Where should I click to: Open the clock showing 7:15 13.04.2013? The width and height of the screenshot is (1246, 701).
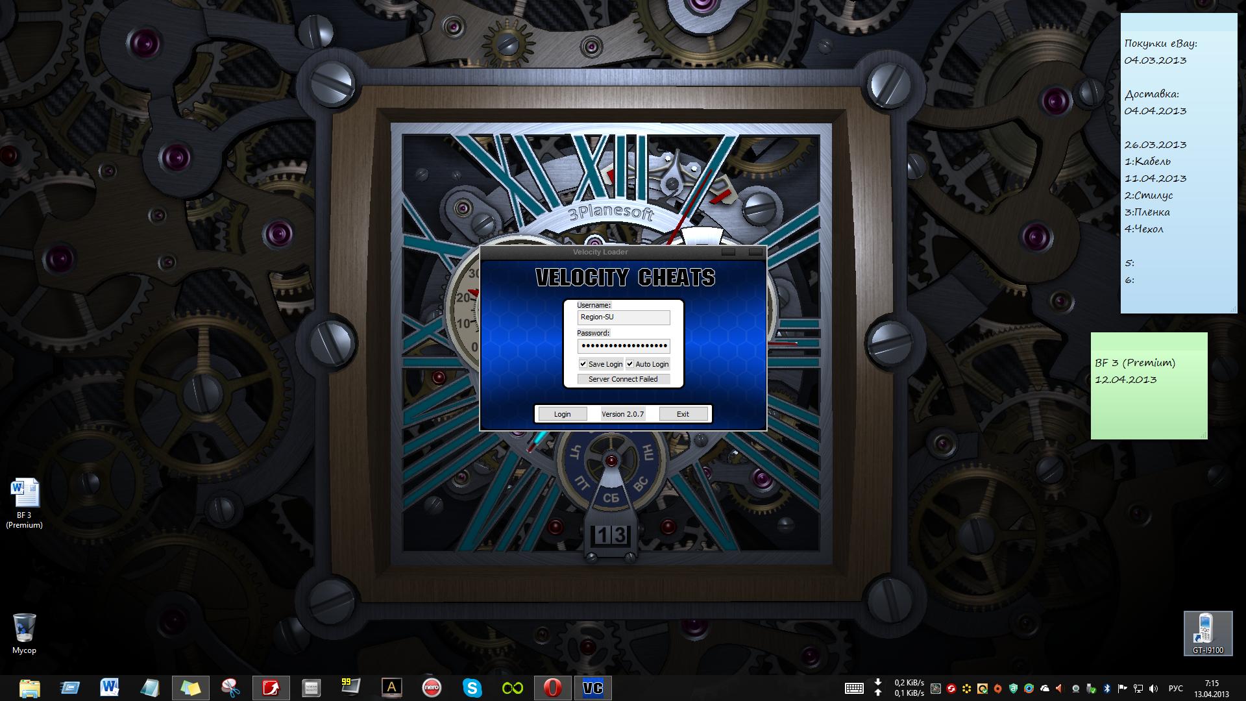click(x=1212, y=689)
